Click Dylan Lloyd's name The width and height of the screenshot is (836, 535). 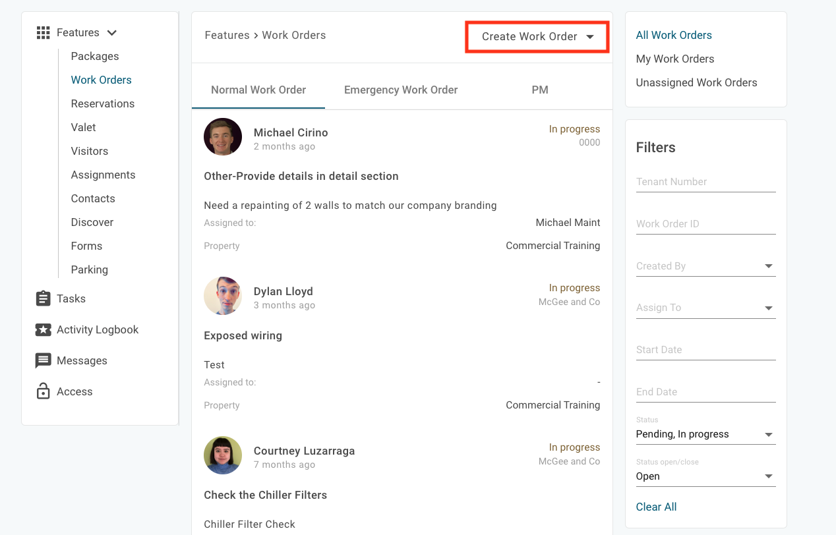[x=283, y=291]
